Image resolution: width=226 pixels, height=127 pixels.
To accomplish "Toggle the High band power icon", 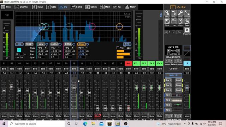I will click(87, 44).
